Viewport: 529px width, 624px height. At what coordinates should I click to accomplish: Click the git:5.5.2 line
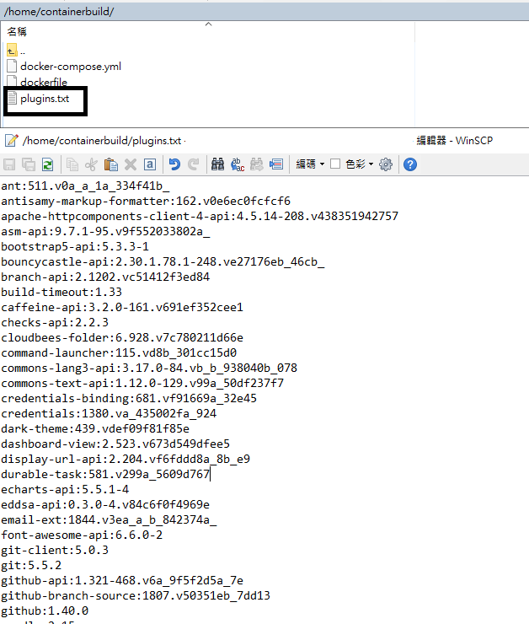(31, 565)
